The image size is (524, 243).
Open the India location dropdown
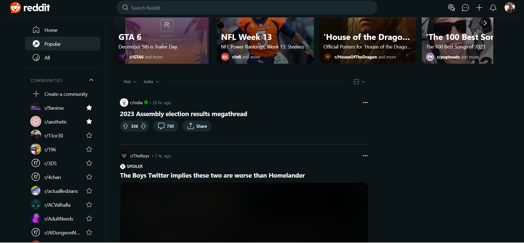coord(151,82)
